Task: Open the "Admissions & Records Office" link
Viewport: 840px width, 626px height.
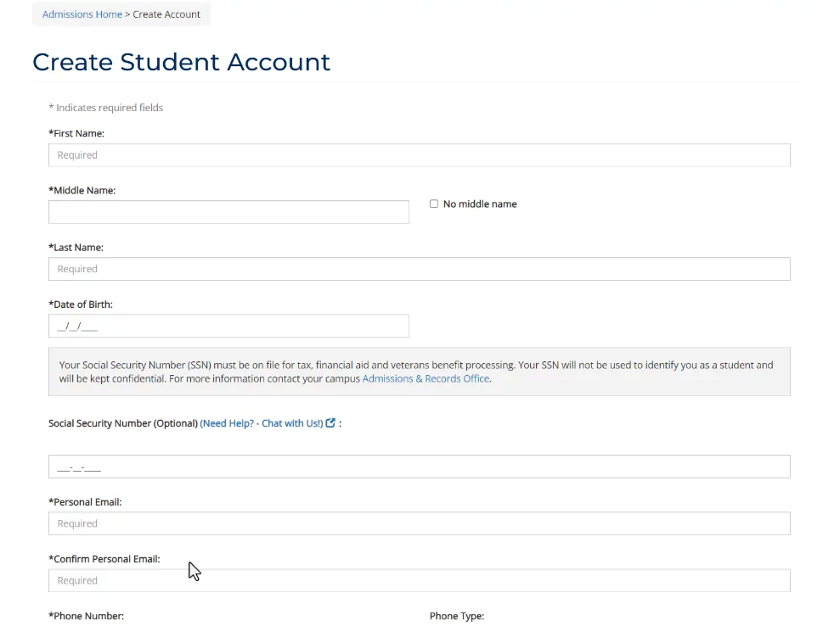Action: point(426,378)
